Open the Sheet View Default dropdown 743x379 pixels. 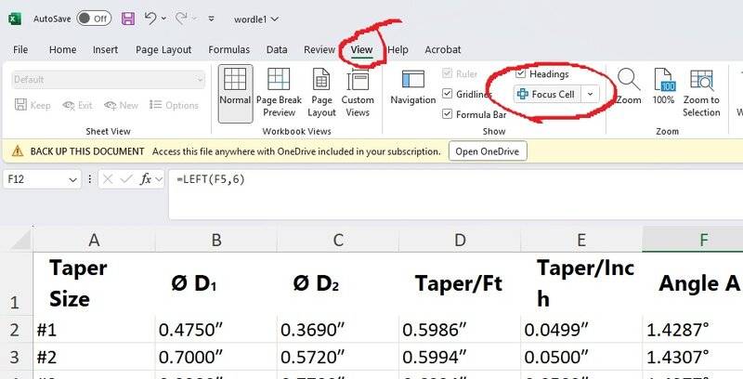pos(109,80)
